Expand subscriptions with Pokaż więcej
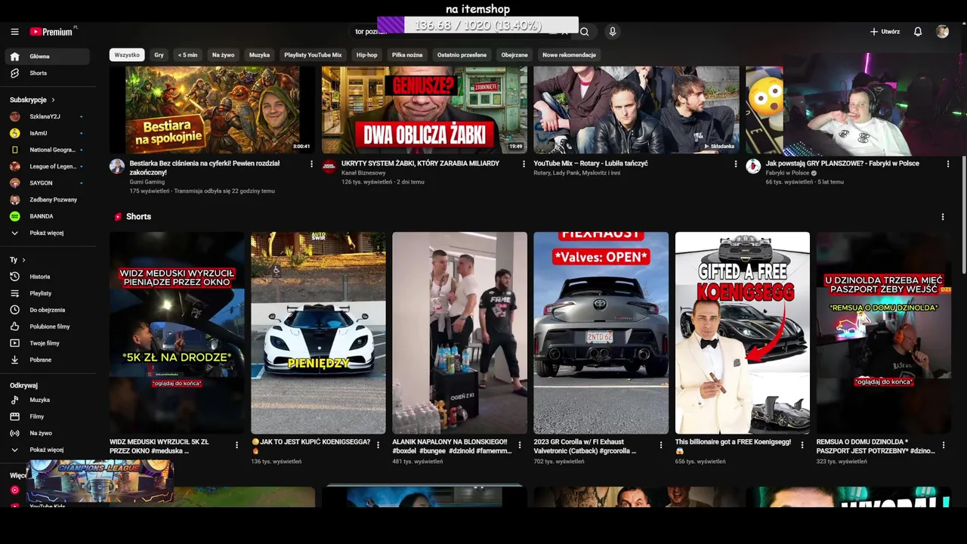The image size is (967, 544). pos(47,233)
